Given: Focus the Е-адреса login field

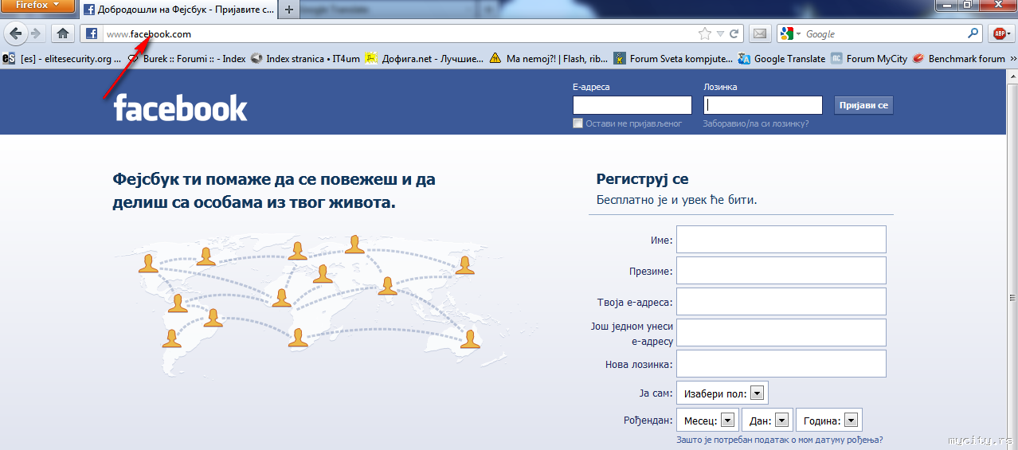Looking at the screenshot, I should [632, 105].
